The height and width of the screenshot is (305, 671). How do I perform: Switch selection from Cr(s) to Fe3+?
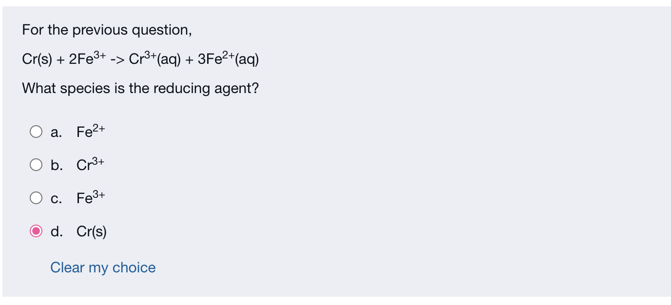[x=36, y=198]
